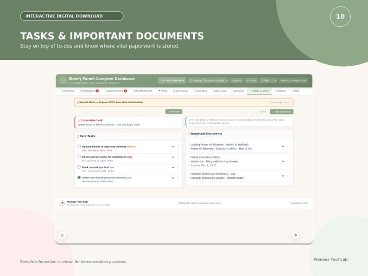Edit the Order new blood pressure monitor task
The width and height of the screenshot is (368, 276).
[x=173, y=178]
